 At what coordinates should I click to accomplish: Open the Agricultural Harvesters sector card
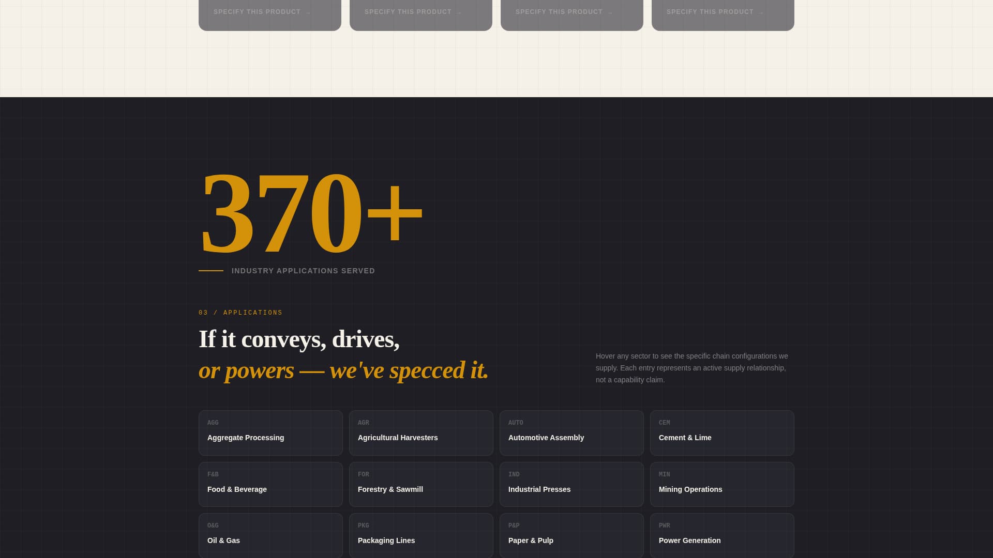click(420, 433)
